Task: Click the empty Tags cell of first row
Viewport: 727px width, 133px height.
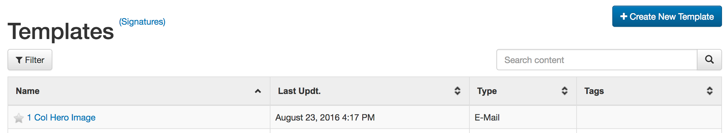Action: pyautogui.click(x=649, y=117)
